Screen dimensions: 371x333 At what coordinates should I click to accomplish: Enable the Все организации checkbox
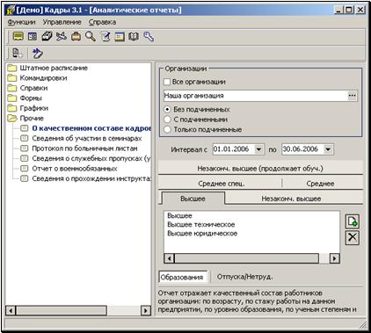point(167,82)
